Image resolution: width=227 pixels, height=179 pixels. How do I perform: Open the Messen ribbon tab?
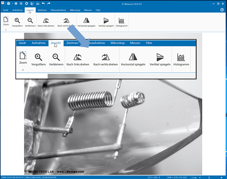coord(88,10)
